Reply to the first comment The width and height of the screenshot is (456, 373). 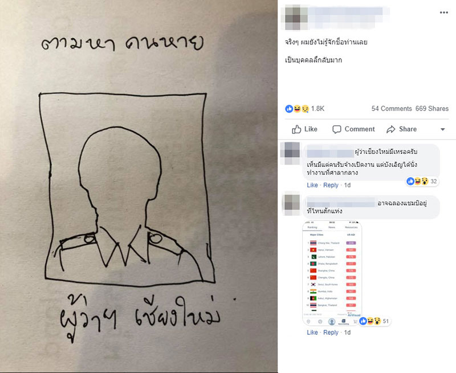tap(331, 185)
